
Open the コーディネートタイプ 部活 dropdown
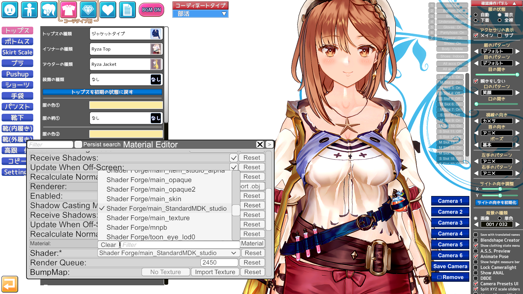[200, 14]
